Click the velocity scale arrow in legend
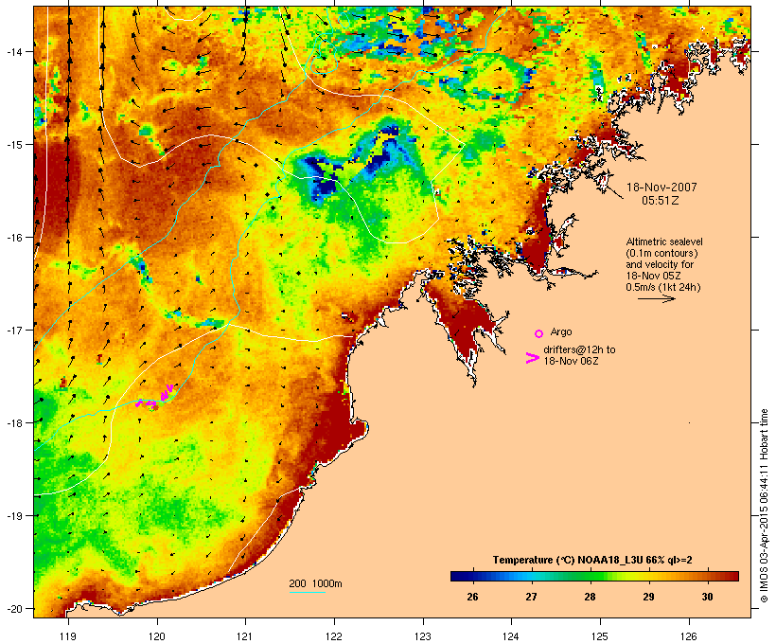The image size is (776, 644). click(x=657, y=298)
